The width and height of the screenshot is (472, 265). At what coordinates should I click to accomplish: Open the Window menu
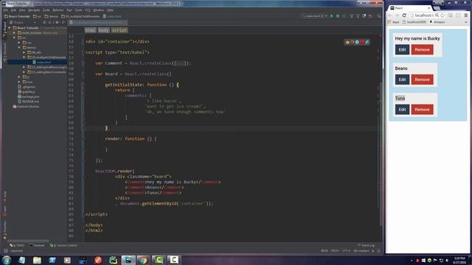coord(98,10)
